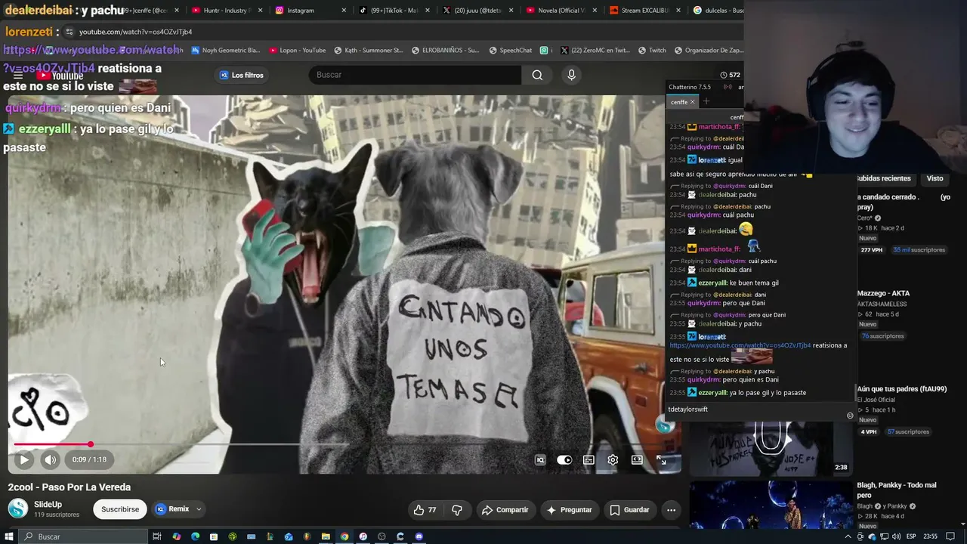Click the Compartir share button
967x544 pixels.
pyautogui.click(x=505, y=510)
